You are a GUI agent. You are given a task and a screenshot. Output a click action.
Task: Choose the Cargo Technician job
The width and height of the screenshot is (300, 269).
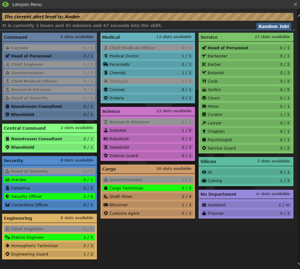click(148, 188)
